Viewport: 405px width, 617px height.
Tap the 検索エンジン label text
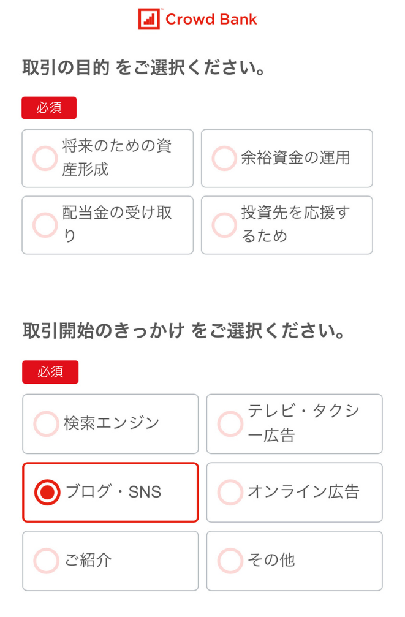point(112,423)
